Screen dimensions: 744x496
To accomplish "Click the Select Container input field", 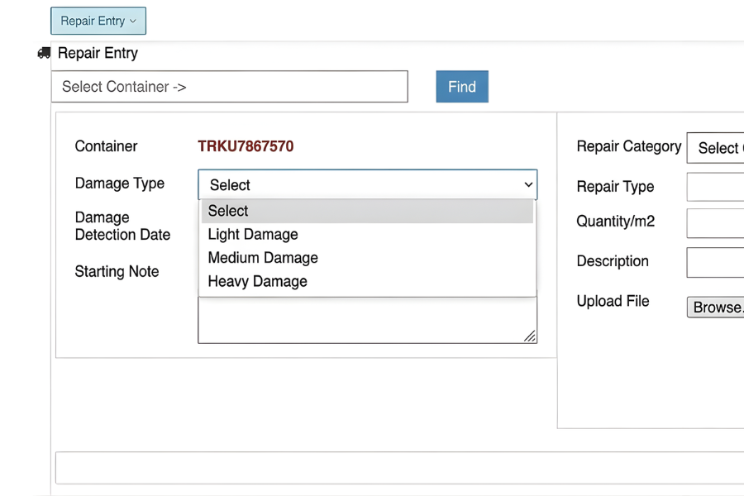I will click(229, 87).
